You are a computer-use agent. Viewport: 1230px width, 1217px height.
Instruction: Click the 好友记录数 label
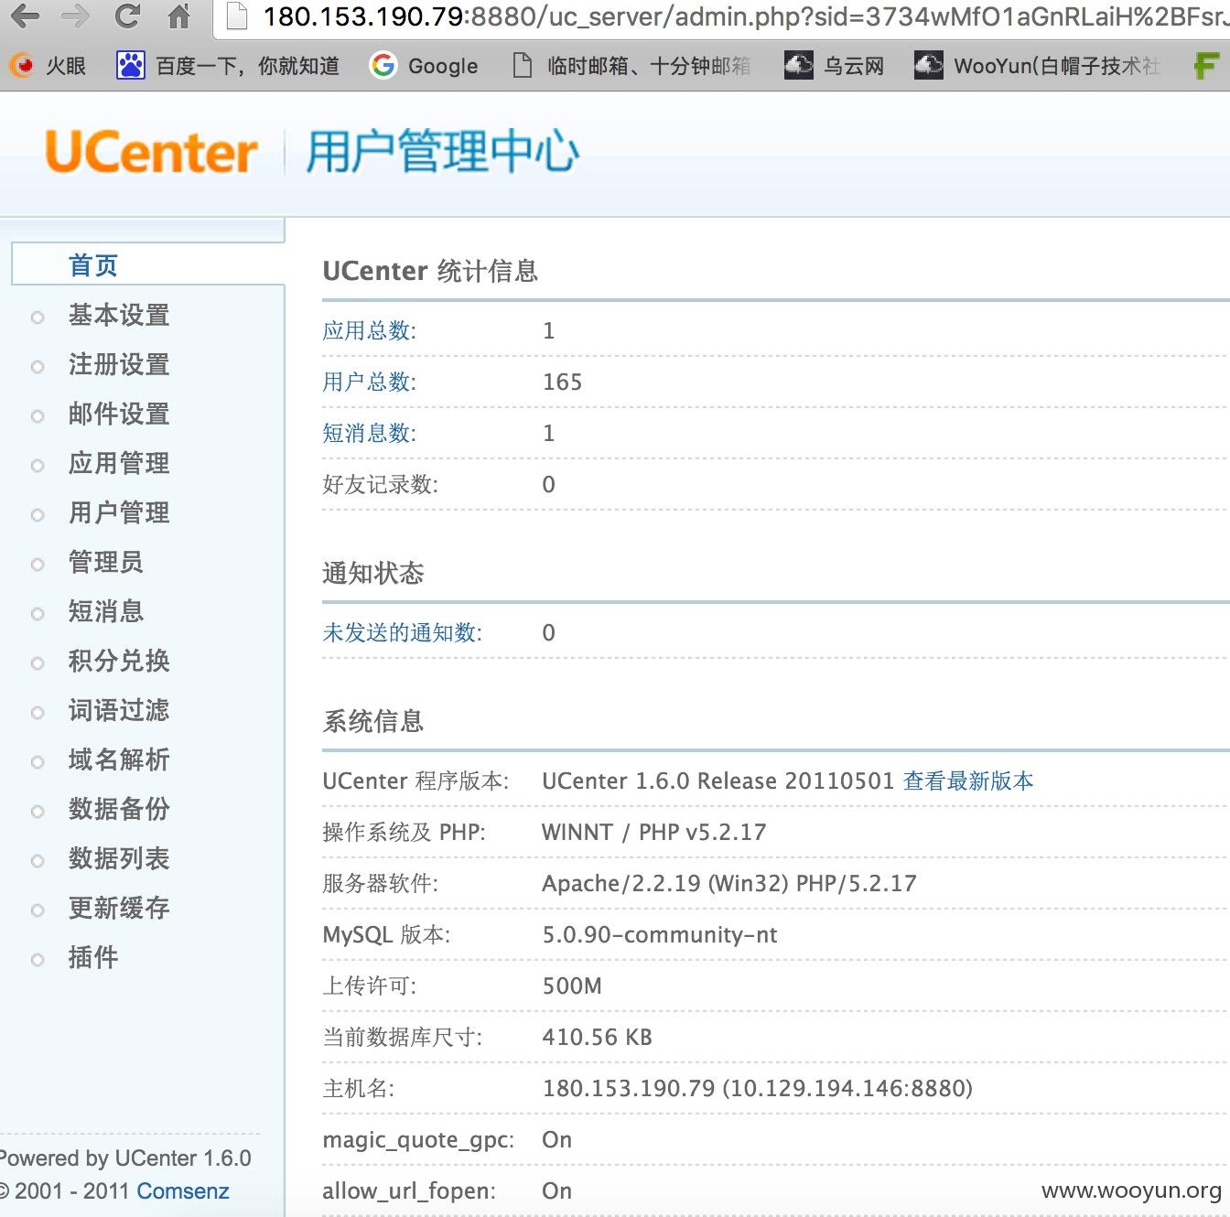[x=380, y=484]
